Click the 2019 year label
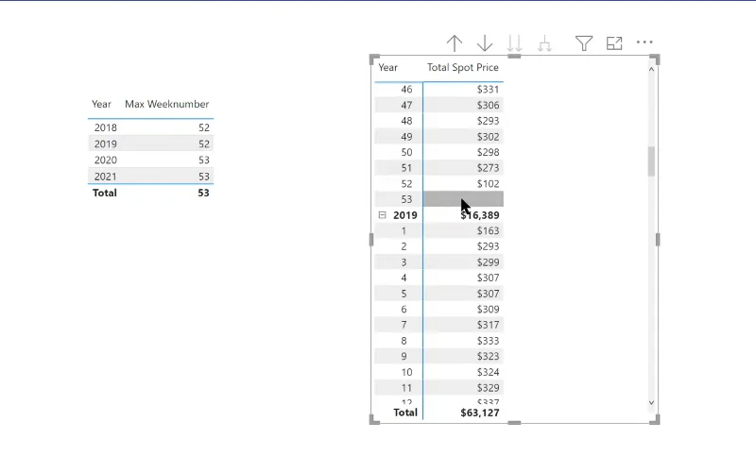 pos(405,215)
